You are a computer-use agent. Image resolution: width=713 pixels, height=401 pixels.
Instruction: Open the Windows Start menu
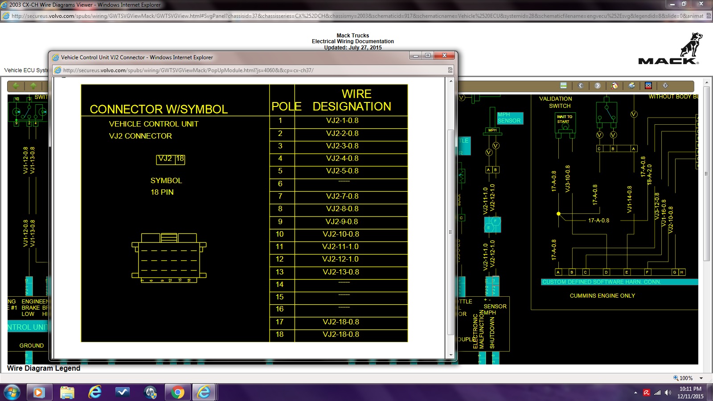pyautogui.click(x=12, y=392)
